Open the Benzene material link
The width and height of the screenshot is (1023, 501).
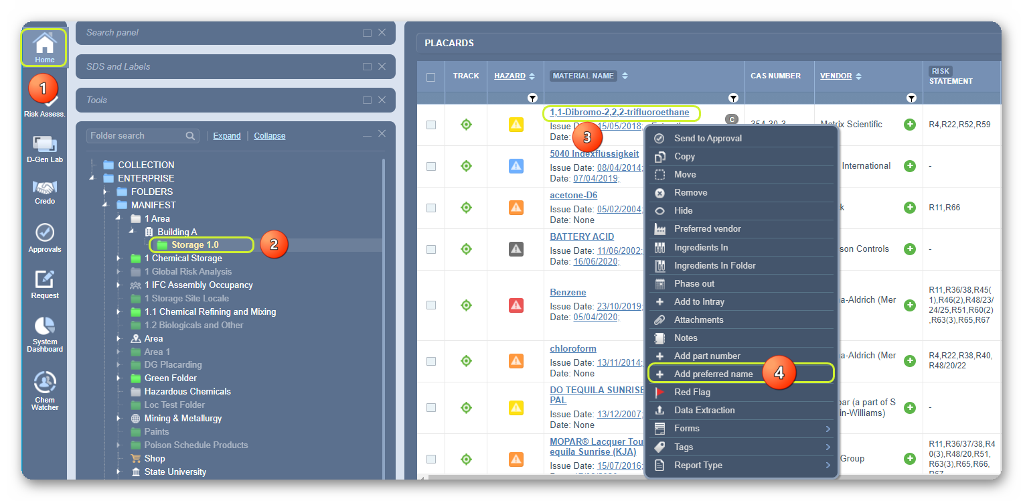[568, 293]
